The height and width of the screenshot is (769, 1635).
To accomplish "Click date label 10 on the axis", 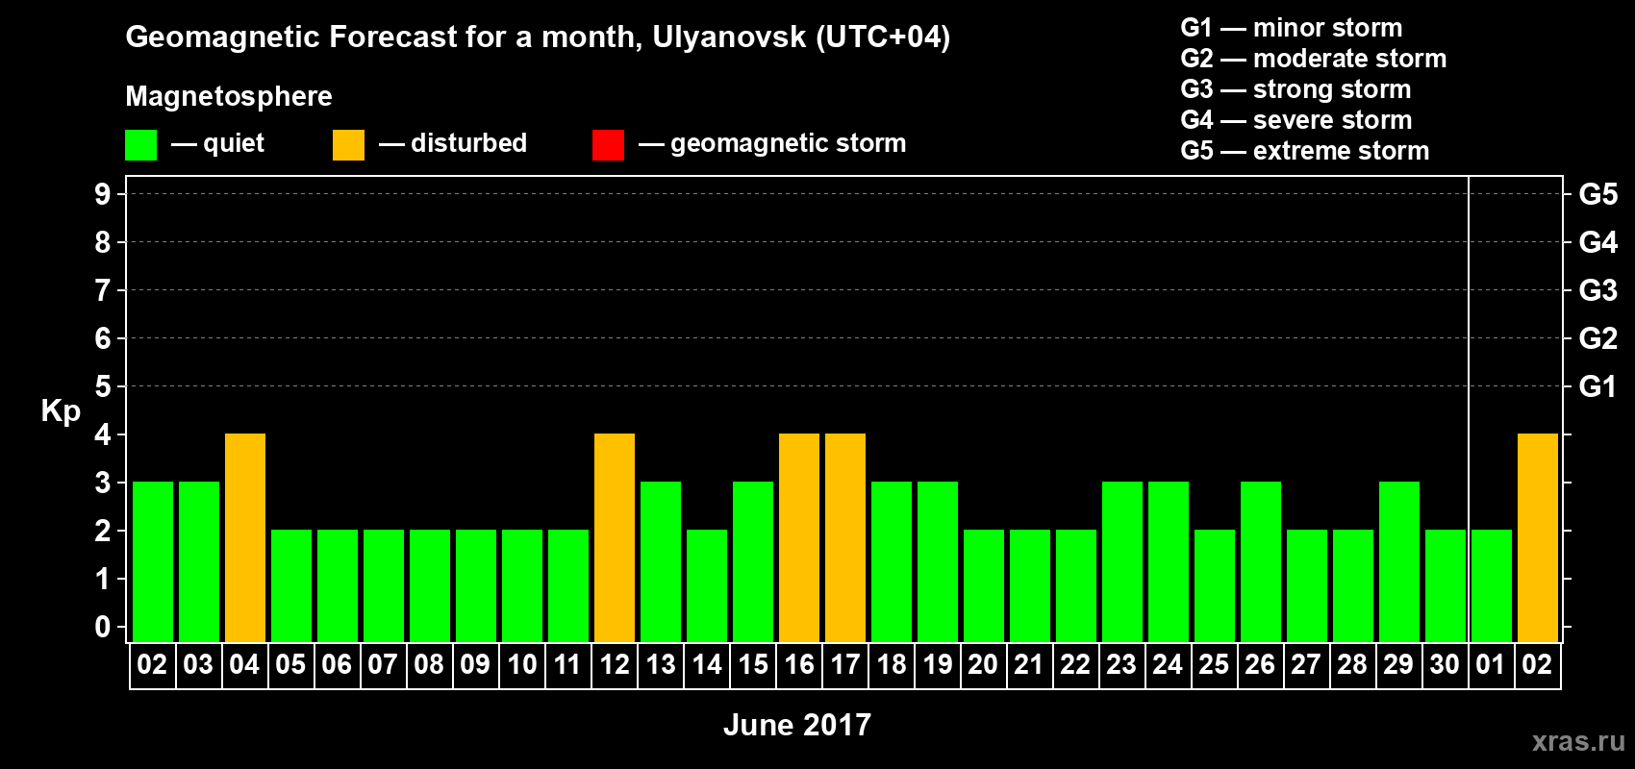I will [x=521, y=664].
